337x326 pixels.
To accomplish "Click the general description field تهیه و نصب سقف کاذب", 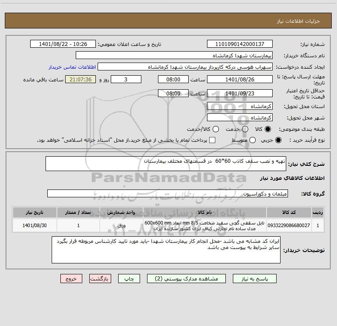I will (x=166, y=164).
